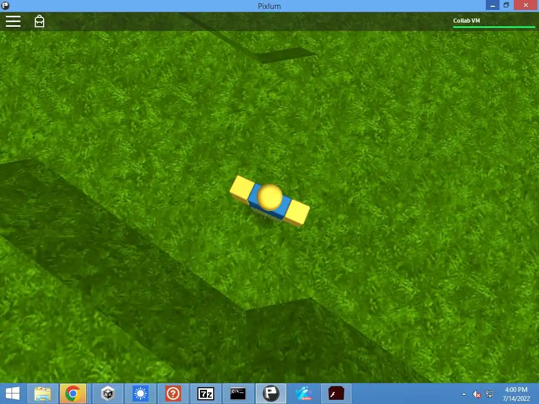
Task: Open the blue sun icon app on taskbar
Action: 140,393
